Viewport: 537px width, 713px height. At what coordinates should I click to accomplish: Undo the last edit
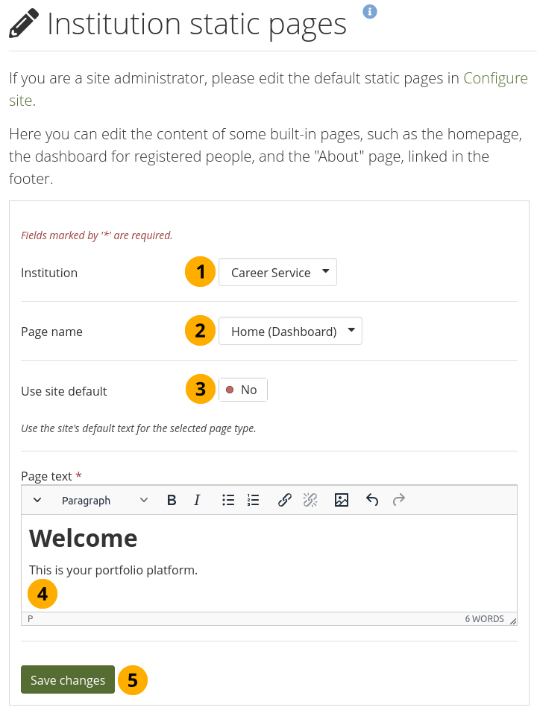coord(372,501)
